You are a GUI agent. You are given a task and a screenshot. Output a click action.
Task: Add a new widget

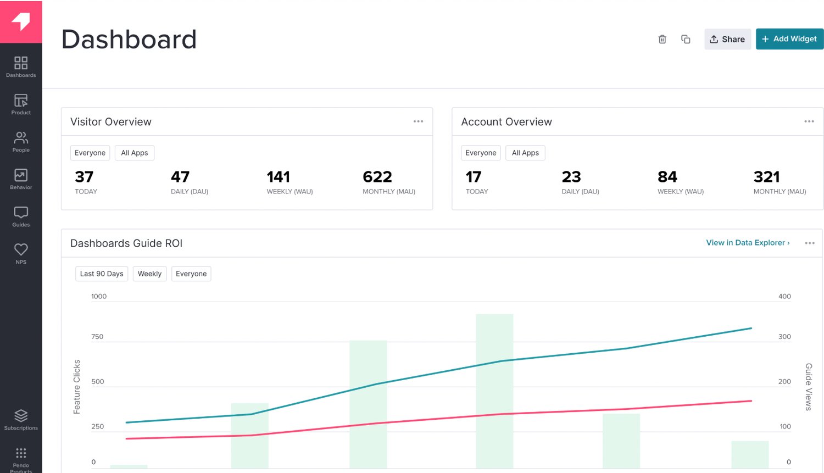[789, 39]
